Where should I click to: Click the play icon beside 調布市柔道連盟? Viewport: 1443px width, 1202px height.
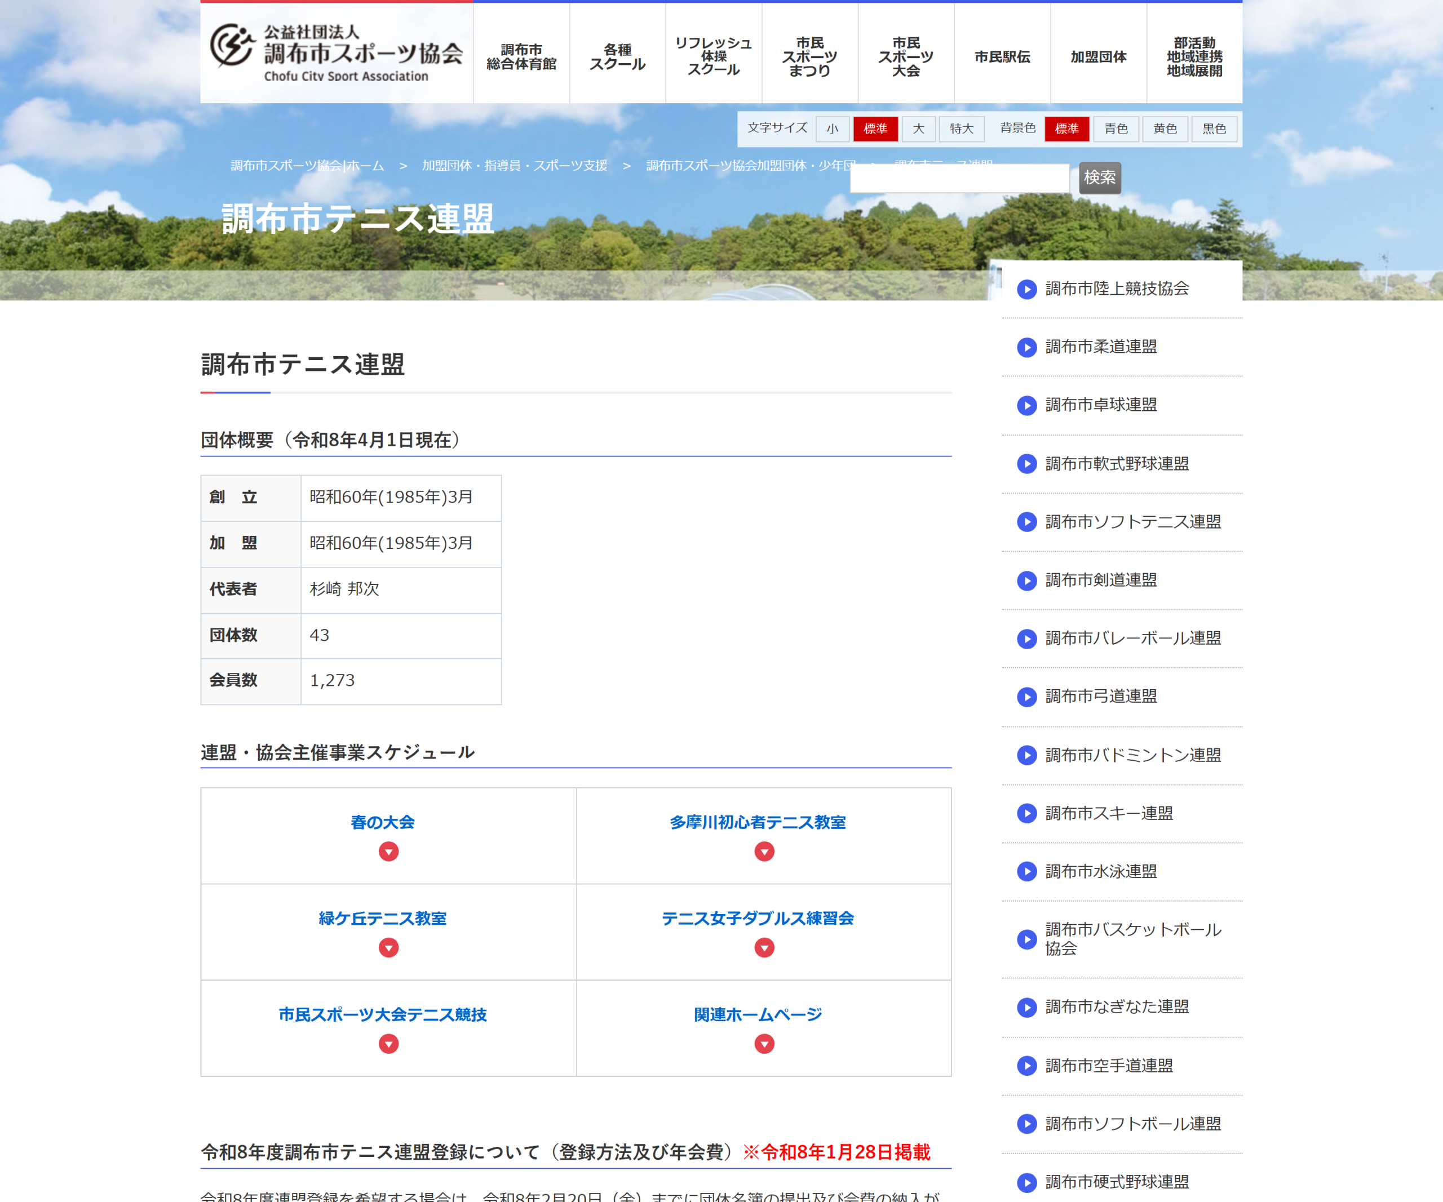pyautogui.click(x=1026, y=348)
